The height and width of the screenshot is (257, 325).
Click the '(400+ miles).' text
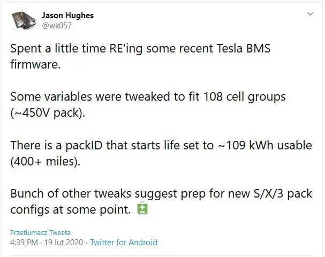coord(45,161)
